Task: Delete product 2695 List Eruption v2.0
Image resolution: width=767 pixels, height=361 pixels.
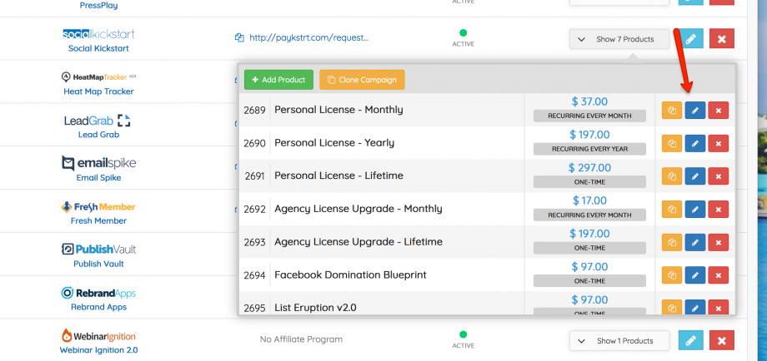Action: click(x=718, y=307)
